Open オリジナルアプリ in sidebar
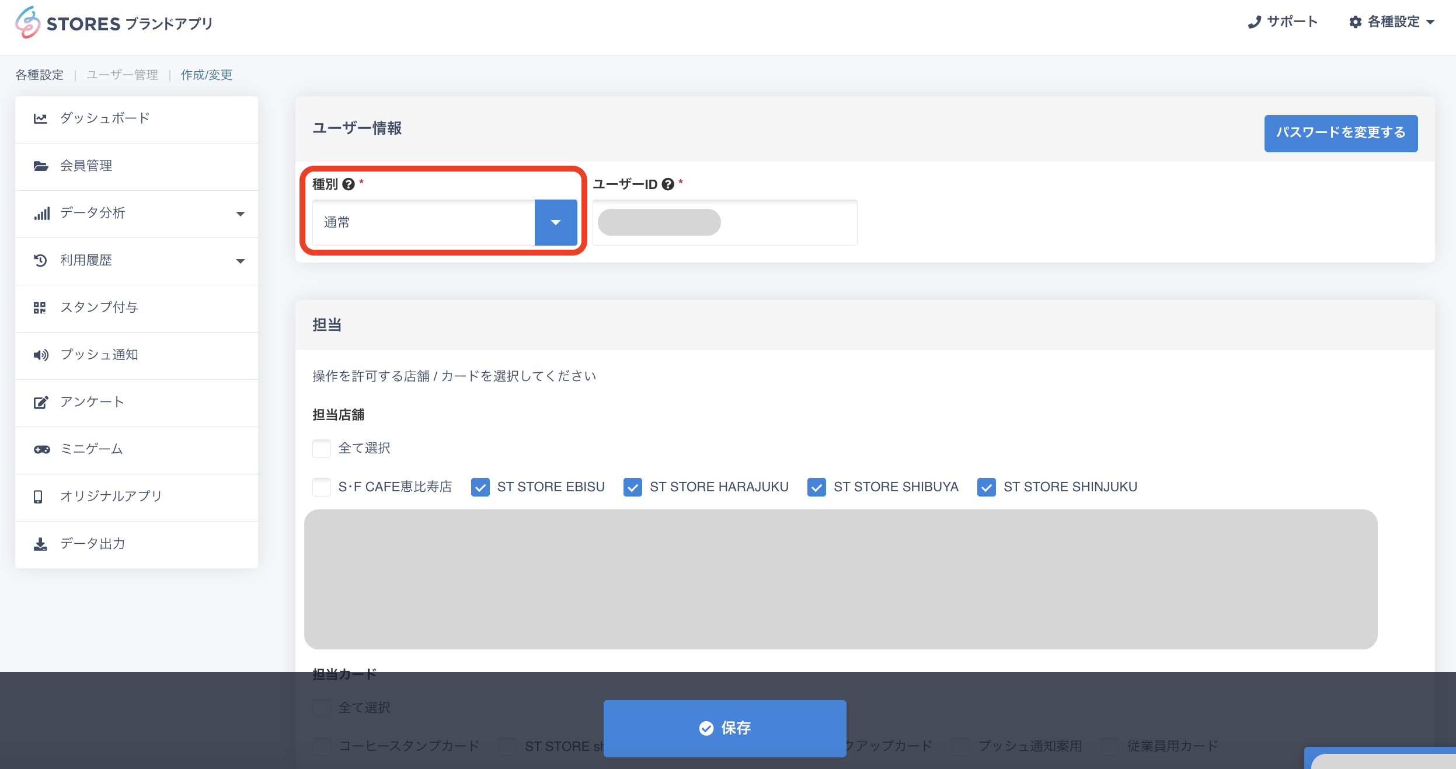Viewport: 1456px width, 769px height. (x=111, y=496)
